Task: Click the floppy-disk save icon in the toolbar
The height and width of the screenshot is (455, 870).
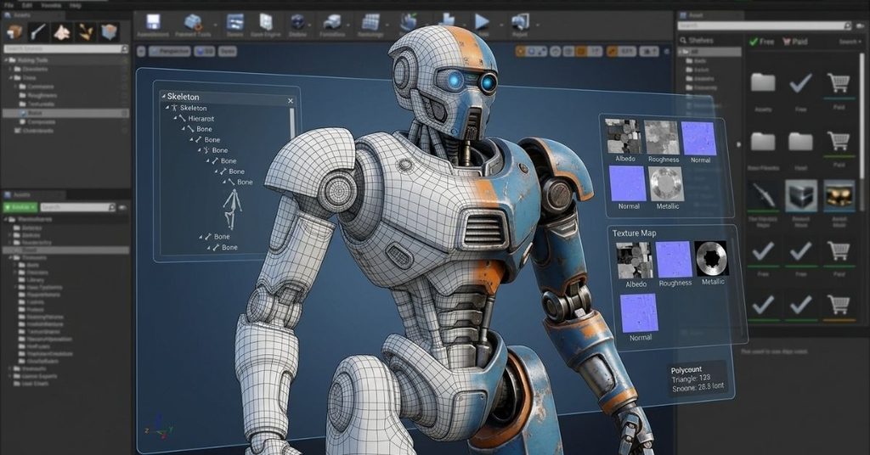Action: [x=153, y=22]
